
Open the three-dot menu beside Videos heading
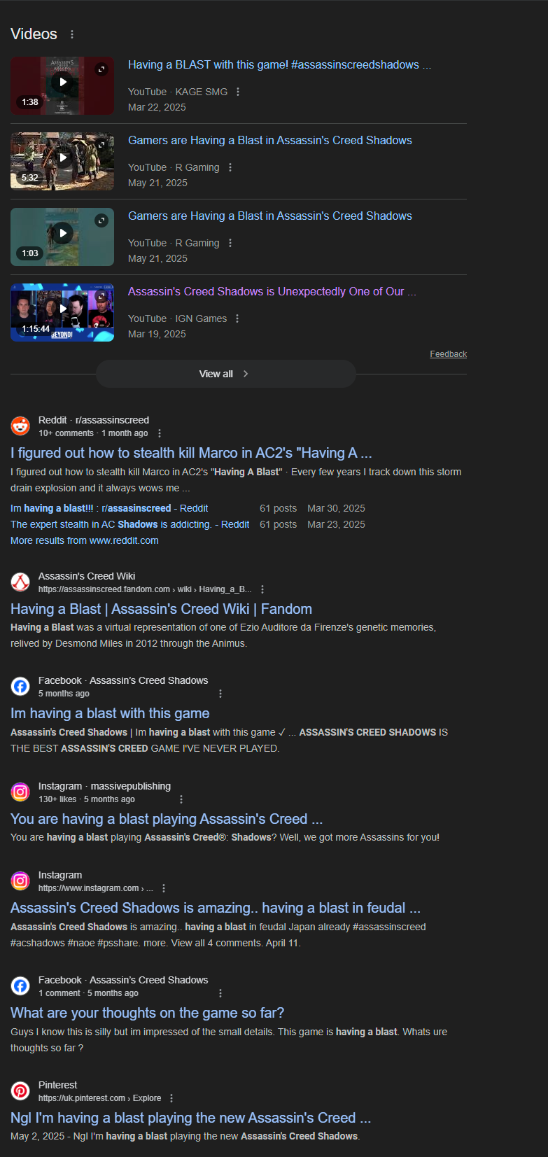tap(72, 34)
